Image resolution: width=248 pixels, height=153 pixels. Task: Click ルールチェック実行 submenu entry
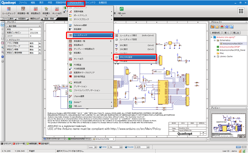(x=135, y=36)
